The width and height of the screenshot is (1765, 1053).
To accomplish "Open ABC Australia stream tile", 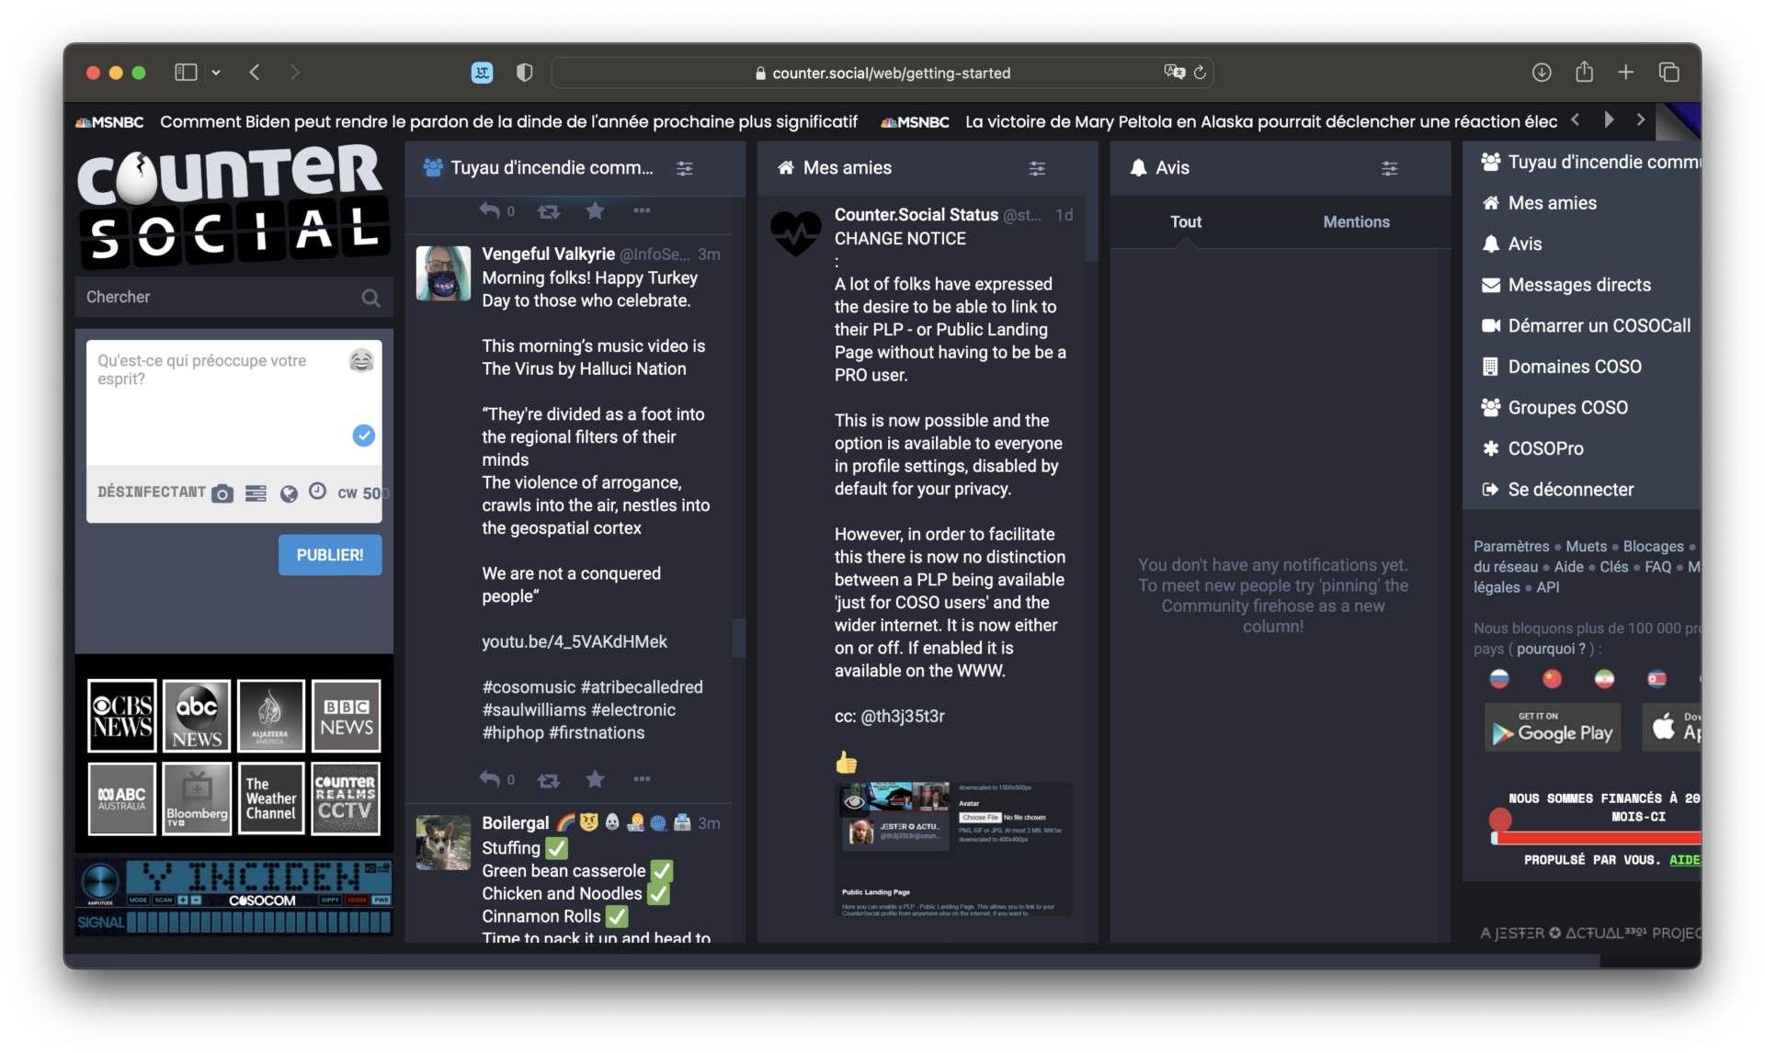I will 122,798.
